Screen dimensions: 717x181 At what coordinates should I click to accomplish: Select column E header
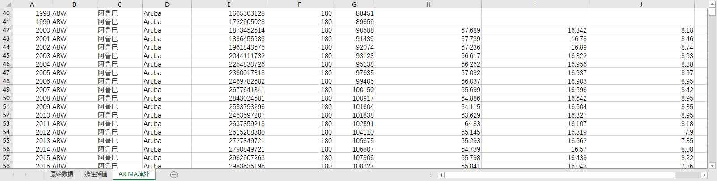click(229, 4)
